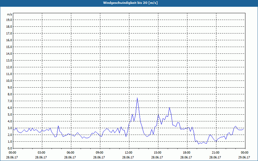
Task: Click the 29.06.17 date label
Action: click(244, 157)
